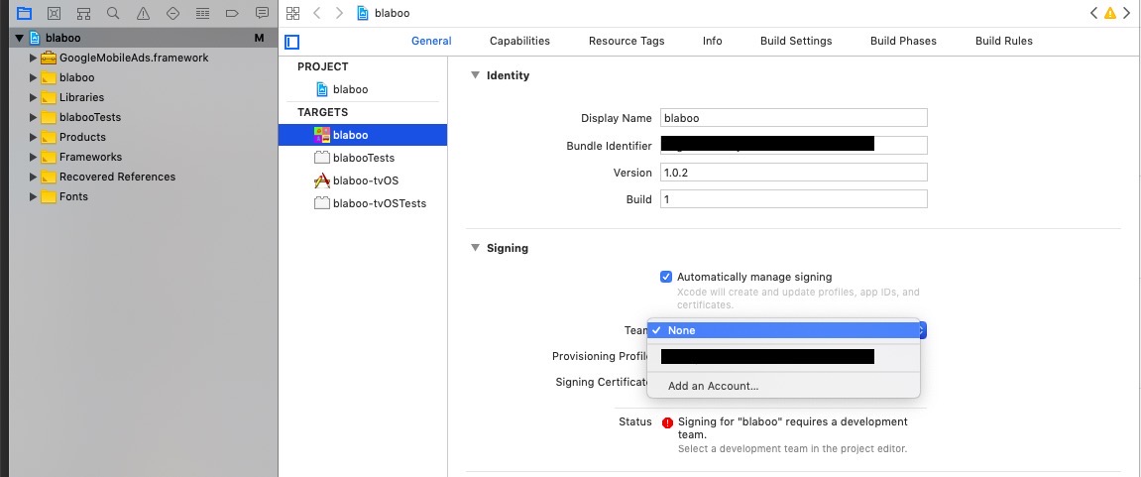Switch to the General tab
Viewport: 1141px width, 477px height.
[x=431, y=41]
